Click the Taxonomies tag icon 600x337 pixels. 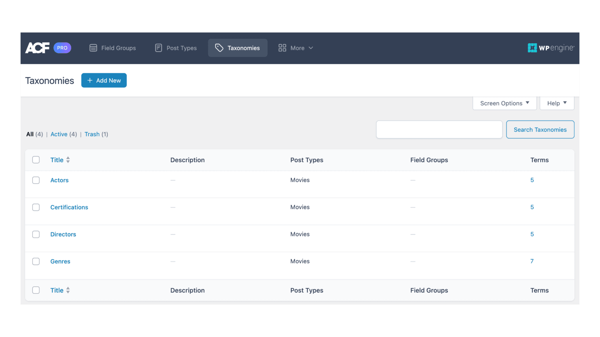pyautogui.click(x=219, y=48)
